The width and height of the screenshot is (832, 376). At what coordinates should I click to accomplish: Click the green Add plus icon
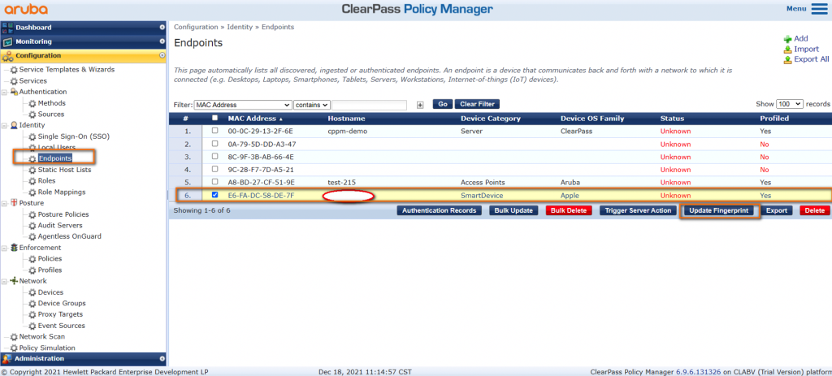[788, 39]
